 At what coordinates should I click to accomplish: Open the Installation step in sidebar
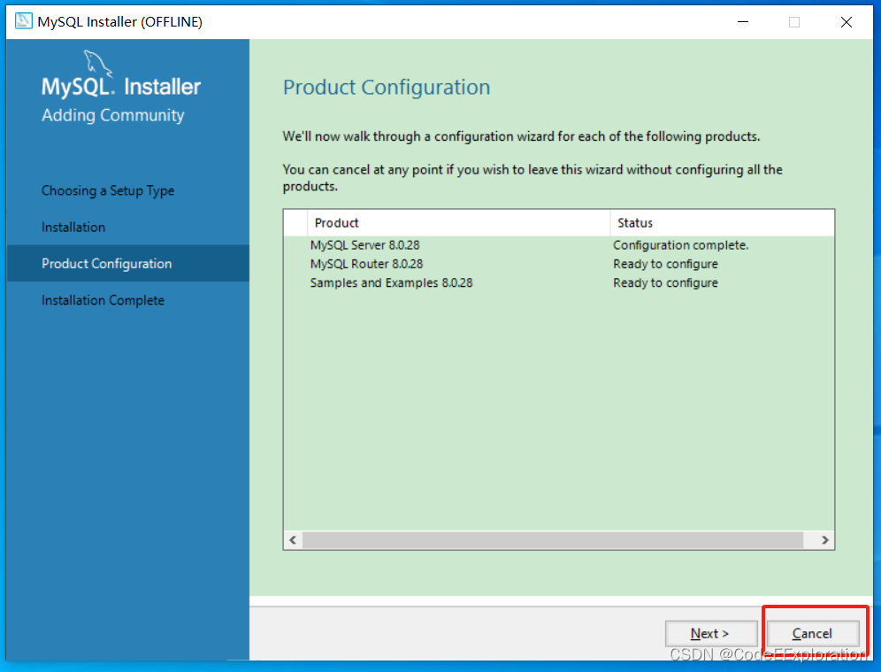coord(73,228)
